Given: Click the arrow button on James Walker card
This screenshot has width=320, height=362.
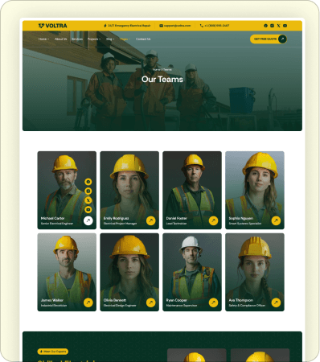Looking at the screenshot, I should [88, 302].
